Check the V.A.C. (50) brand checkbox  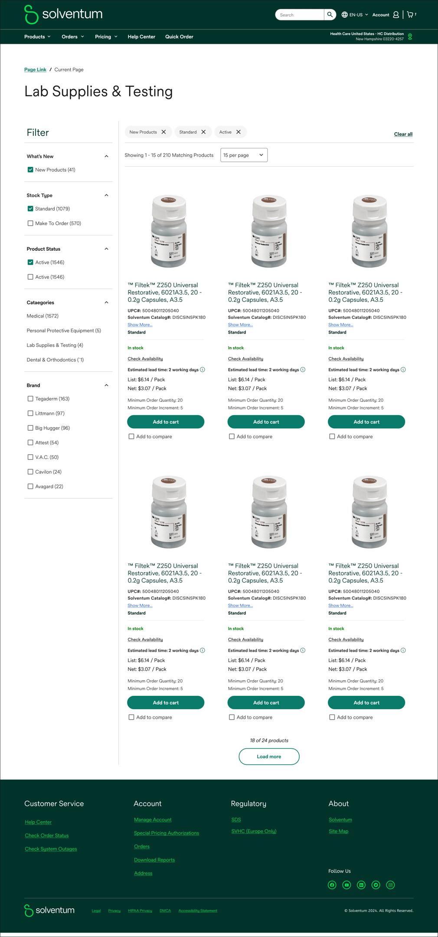point(30,457)
